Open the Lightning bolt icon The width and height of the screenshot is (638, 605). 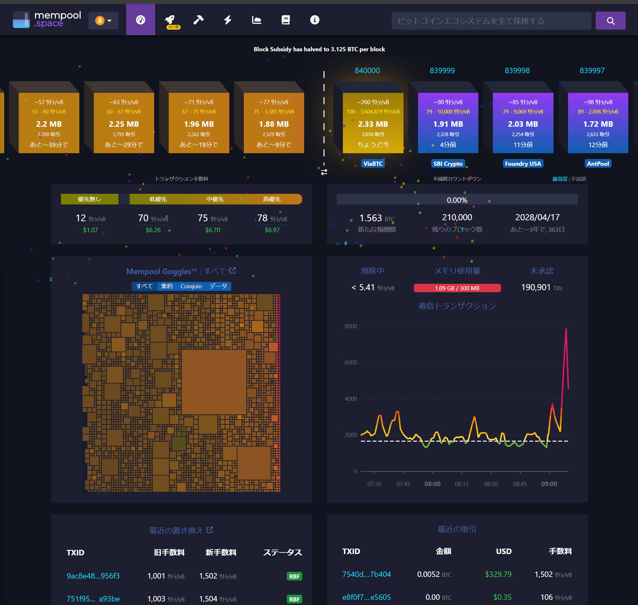tap(228, 20)
